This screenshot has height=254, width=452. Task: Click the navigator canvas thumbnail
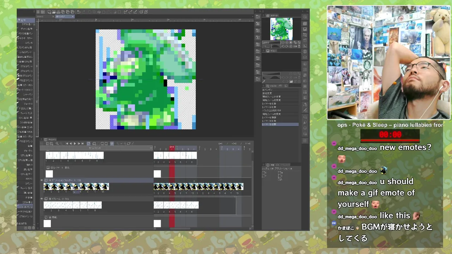point(281,29)
